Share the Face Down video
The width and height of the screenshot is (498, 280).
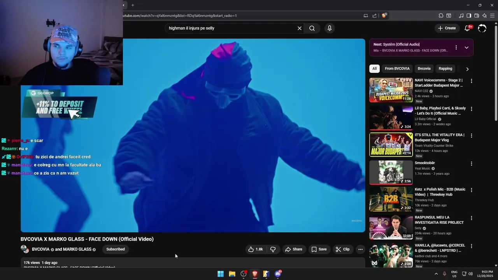[293, 249]
